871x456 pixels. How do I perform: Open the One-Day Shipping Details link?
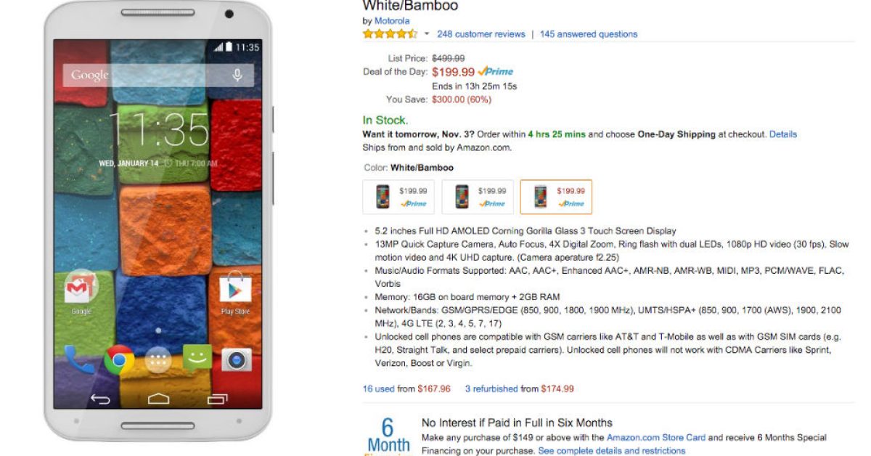[x=783, y=134]
